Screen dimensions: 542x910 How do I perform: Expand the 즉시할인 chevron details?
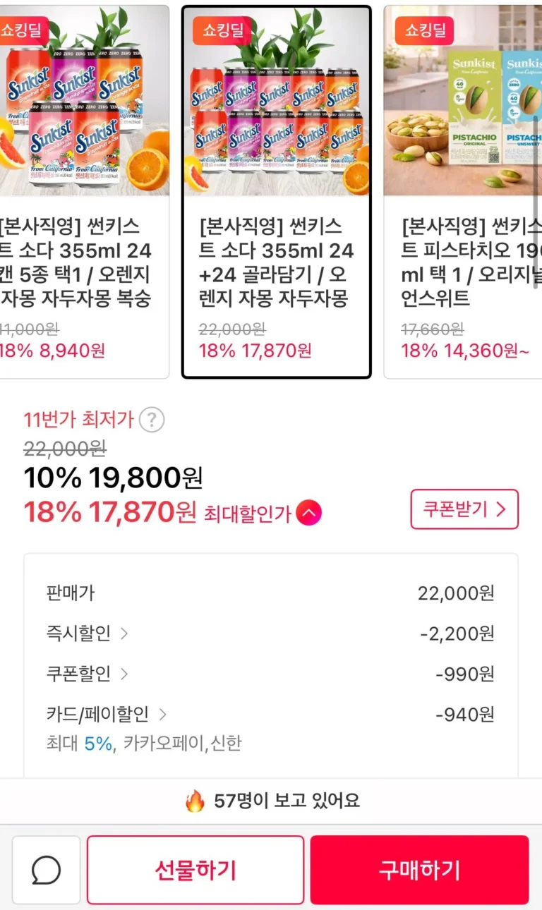[124, 633]
